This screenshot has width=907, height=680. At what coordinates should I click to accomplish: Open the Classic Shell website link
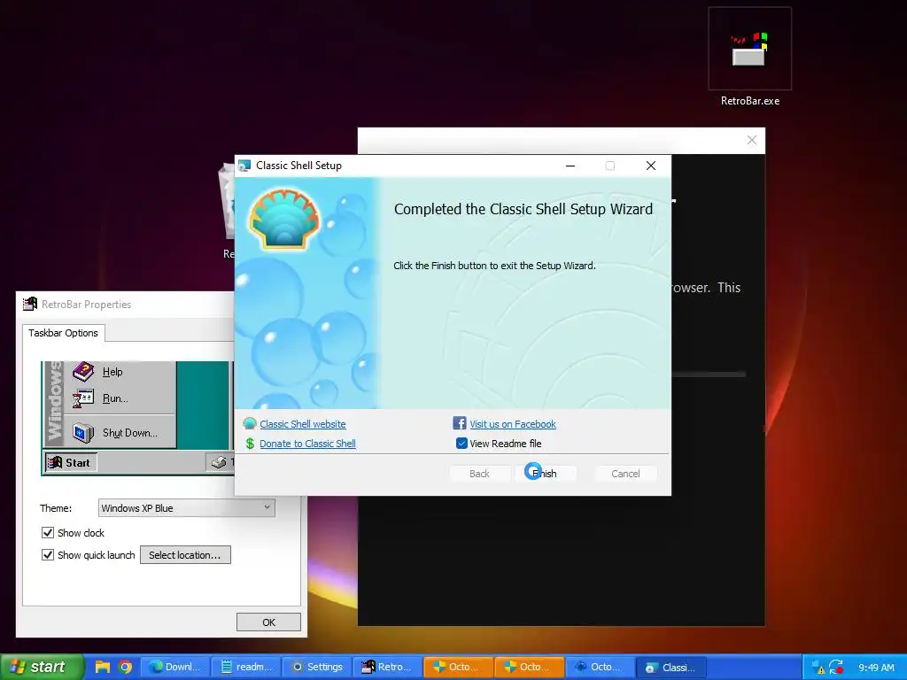pos(303,424)
